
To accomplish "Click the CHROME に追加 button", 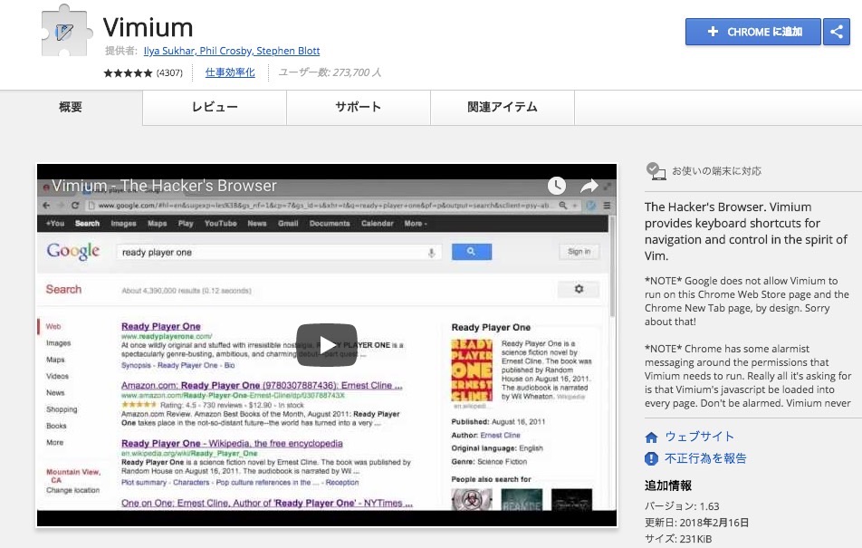I will (753, 32).
